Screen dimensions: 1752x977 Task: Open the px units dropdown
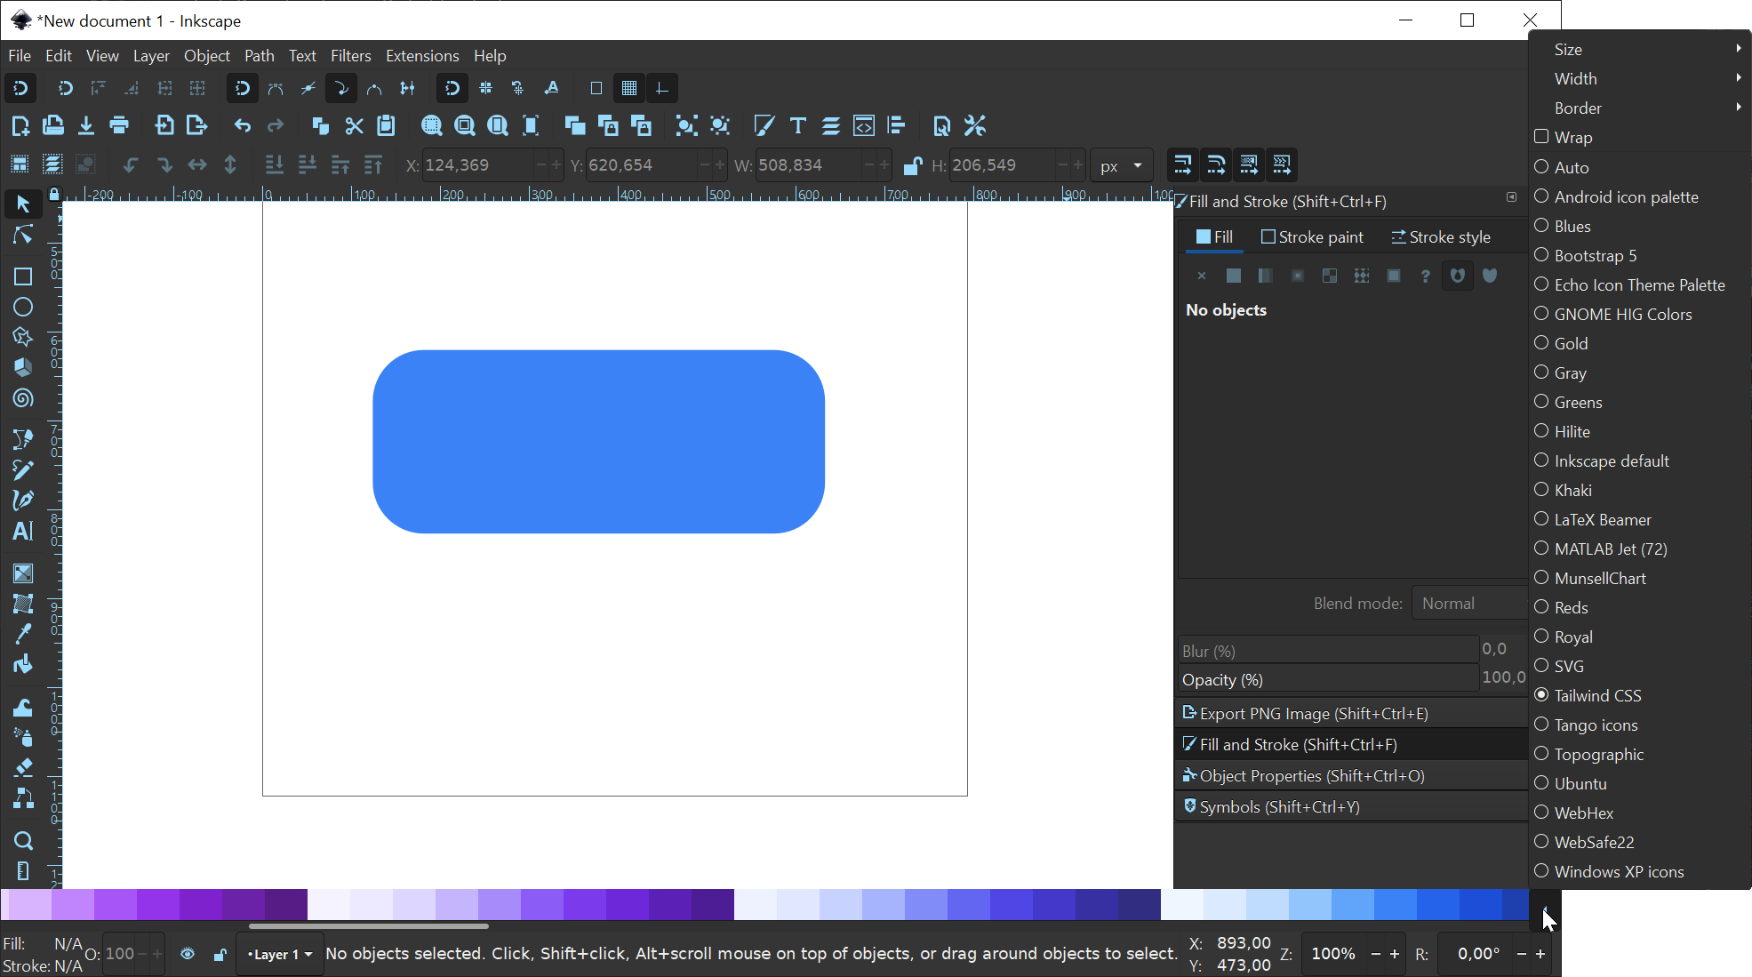(1121, 165)
